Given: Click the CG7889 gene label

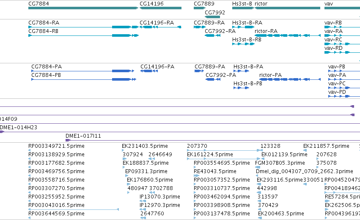Looking at the screenshot, I should tap(204, 4).
